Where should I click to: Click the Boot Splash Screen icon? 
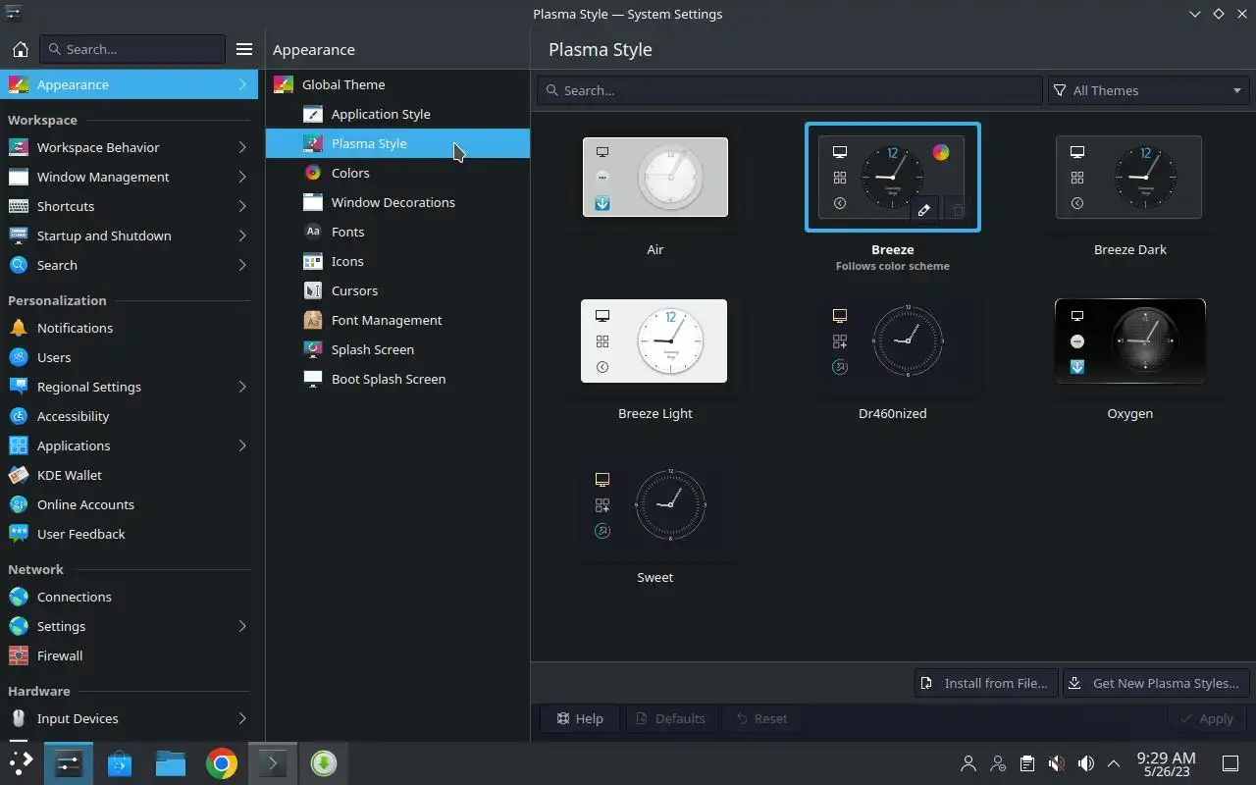point(313,379)
